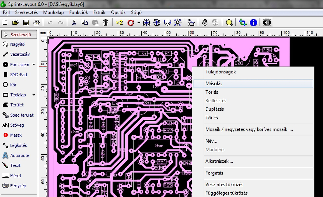Mirror selection vertically in the toolbar
This screenshot has height=197, width=323.
tap(157, 23)
